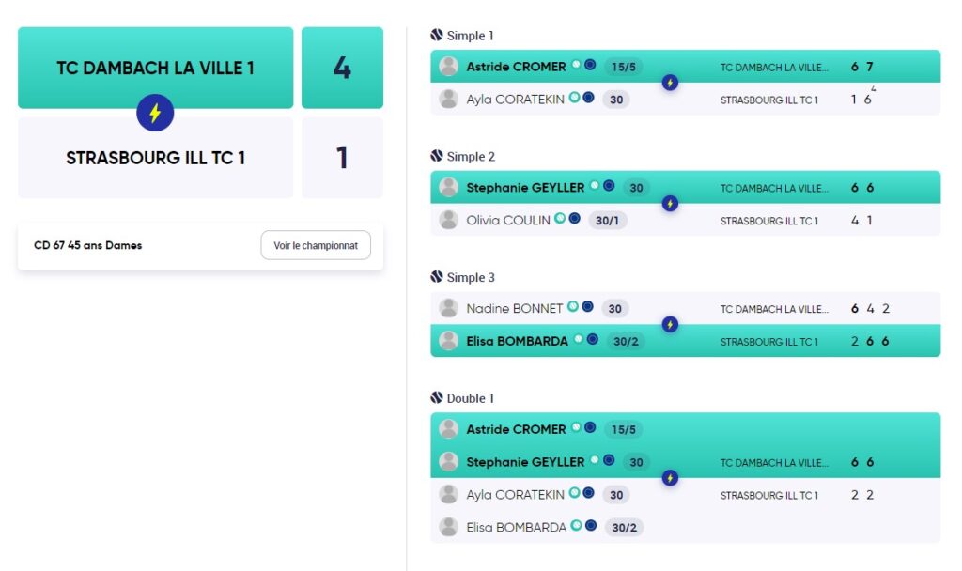The width and height of the screenshot is (962, 571).
Task: Open Elisa BOMBARDA's profile in Simple 3
Action: pyautogui.click(x=518, y=341)
